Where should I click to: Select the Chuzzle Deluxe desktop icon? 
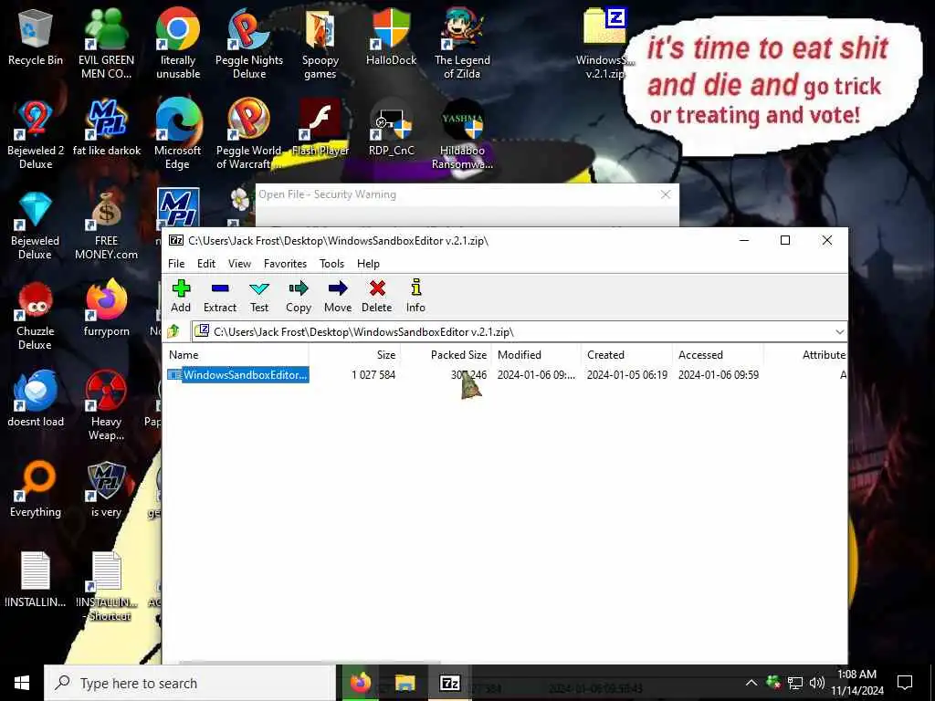36,316
